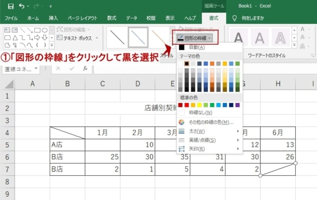Save the workbook with the disk icon

click(x=11, y=6)
